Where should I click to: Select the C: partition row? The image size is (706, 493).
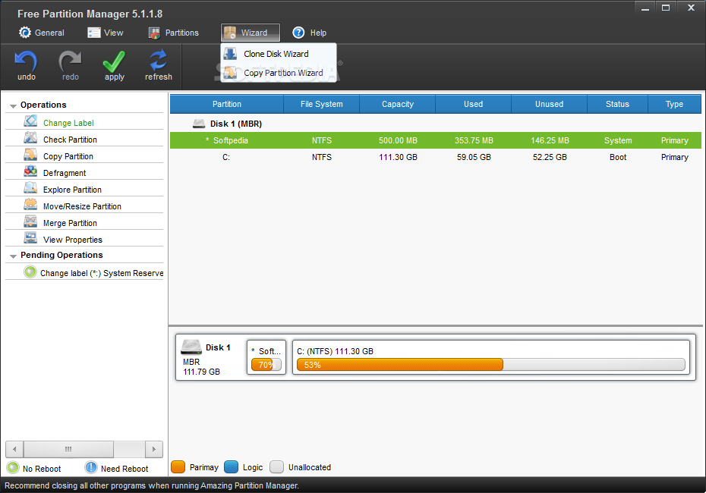(436, 157)
